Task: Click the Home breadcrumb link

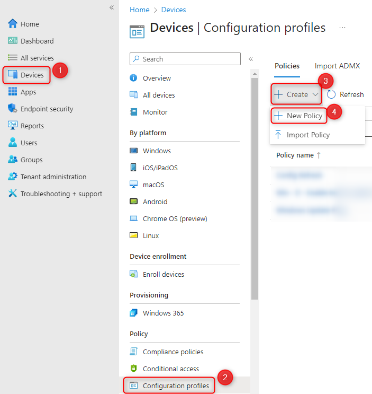Action: pos(139,10)
